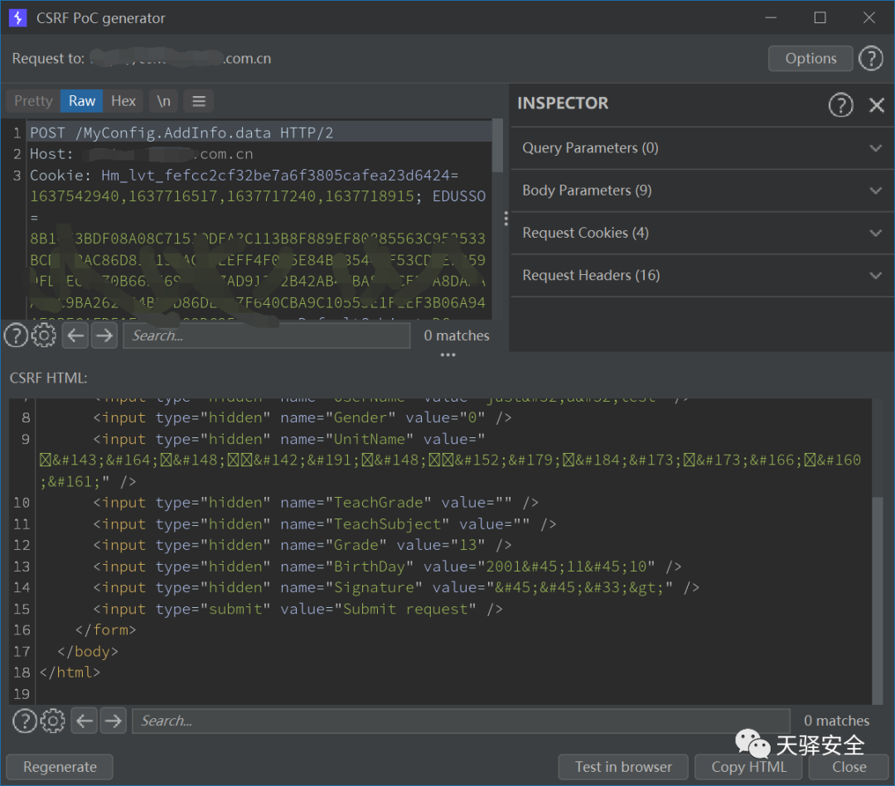Open Inspector help icon
The image size is (895, 786).
840,104
